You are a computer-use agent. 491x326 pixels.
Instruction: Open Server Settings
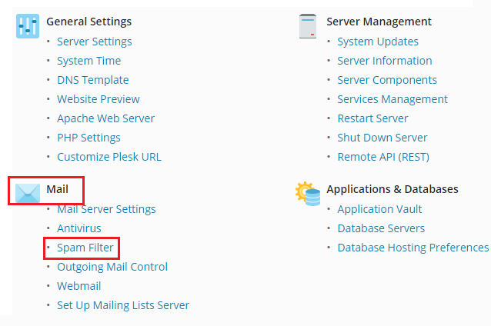94,42
